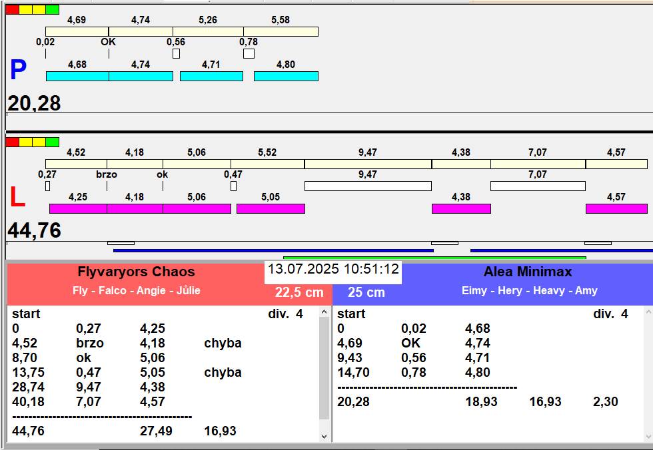Click the white 9,47 gap bar in lane L

368,186
